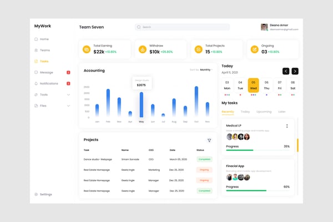Select the May bar in Accounting chart
333x222 pixels.
pyautogui.click(x=142, y=104)
